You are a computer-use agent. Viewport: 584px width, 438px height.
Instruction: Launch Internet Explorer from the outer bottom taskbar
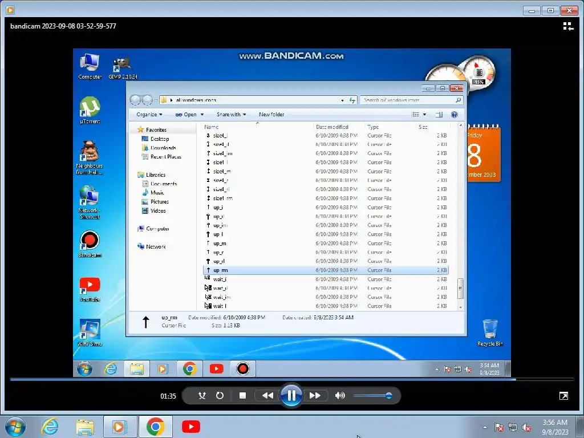pos(50,427)
